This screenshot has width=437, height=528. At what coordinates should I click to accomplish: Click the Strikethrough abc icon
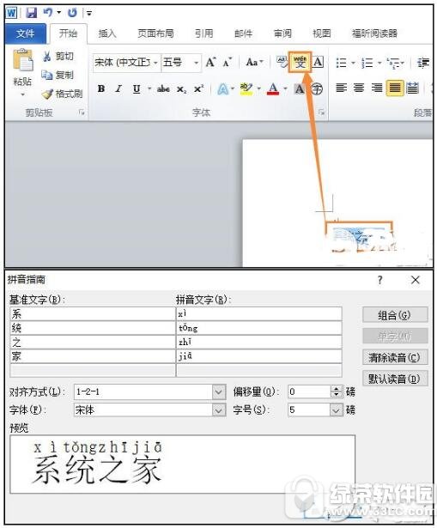coord(163,89)
